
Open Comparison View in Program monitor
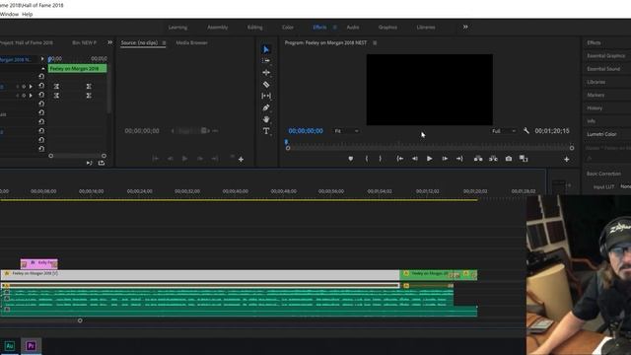(524, 159)
